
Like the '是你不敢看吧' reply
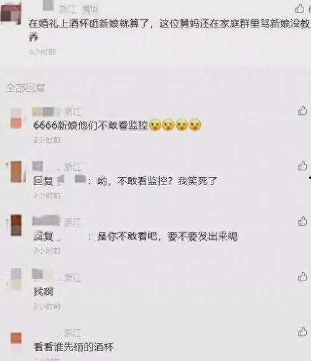pos(302,221)
